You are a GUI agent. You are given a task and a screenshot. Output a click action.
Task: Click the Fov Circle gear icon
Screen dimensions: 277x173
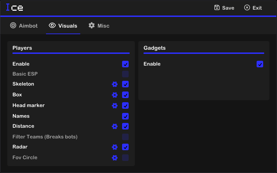(x=115, y=158)
